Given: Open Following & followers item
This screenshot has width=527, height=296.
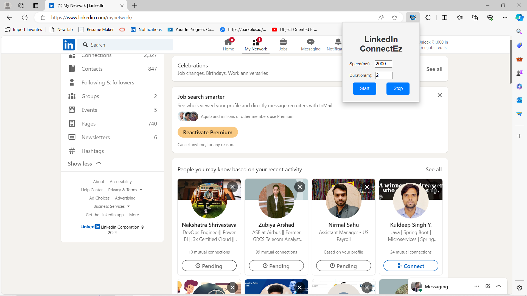Looking at the screenshot, I should 113,82.
